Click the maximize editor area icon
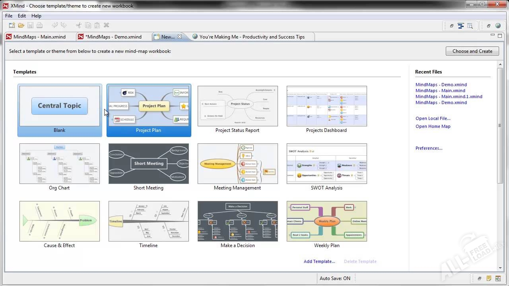Viewport: 509px width, 286px height. (500, 36)
